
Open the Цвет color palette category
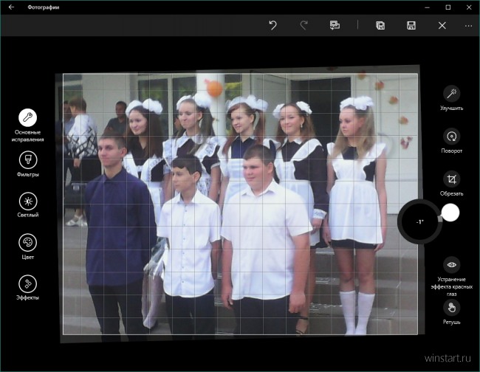(28, 243)
